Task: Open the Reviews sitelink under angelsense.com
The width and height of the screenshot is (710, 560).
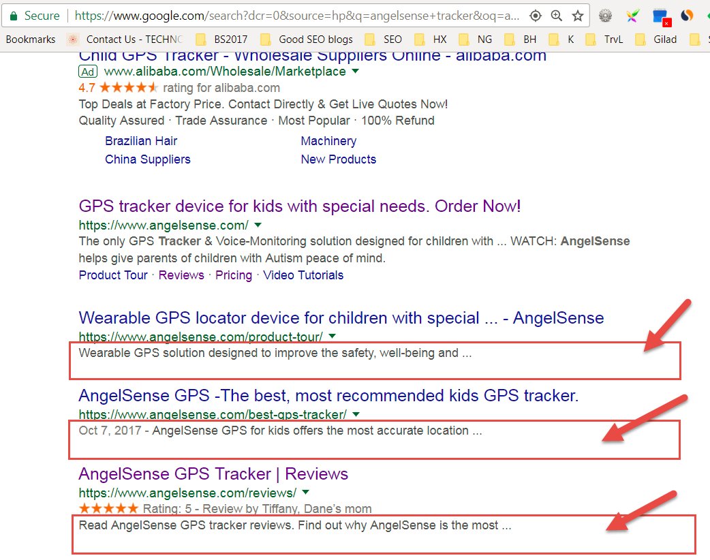Action: (x=181, y=275)
